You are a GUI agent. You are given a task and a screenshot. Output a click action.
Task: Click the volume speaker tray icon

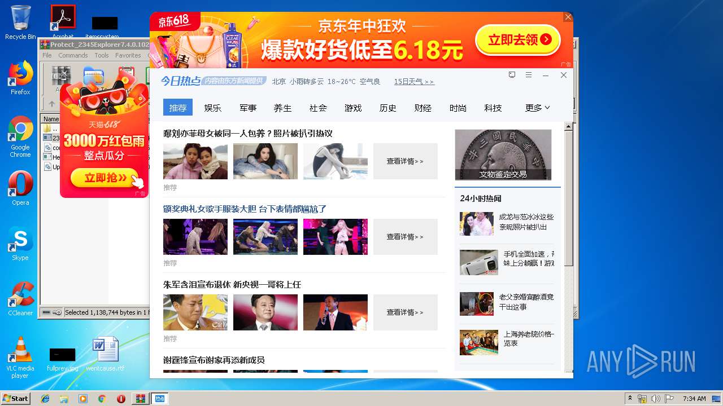point(656,399)
